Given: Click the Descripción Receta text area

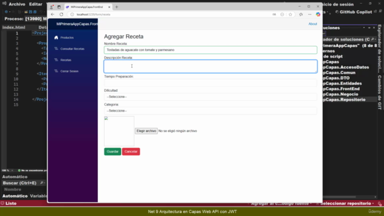Looking at the screenshot, I should click(211, 67).
